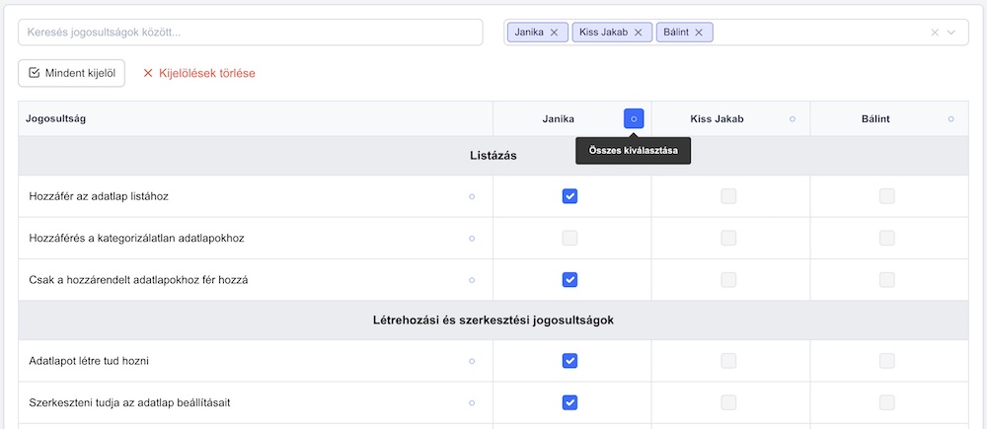Click text Szerkeszteni tudja az adatlap beállításait

[x=129, y=402]
